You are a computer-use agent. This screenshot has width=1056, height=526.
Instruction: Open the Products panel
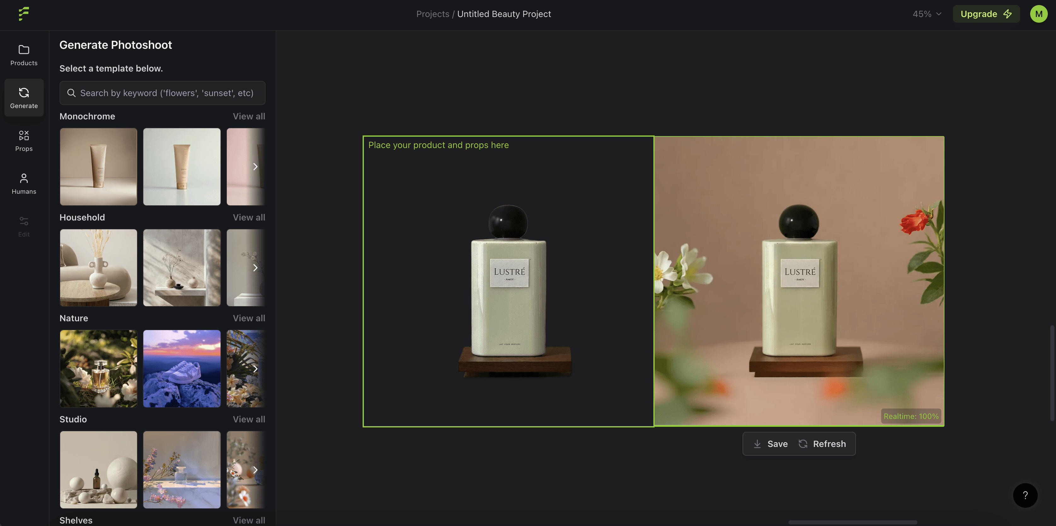tap(24, 55)
